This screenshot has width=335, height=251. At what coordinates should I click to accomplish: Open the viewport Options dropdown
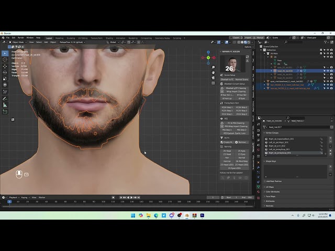point(249,47)
